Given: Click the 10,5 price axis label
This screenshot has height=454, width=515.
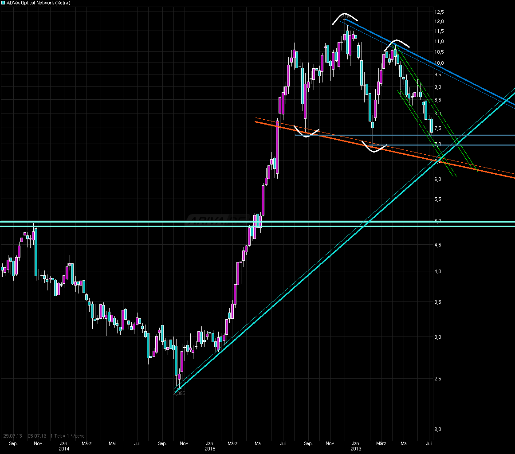Looking at the screenshot, I should point(439,52).
